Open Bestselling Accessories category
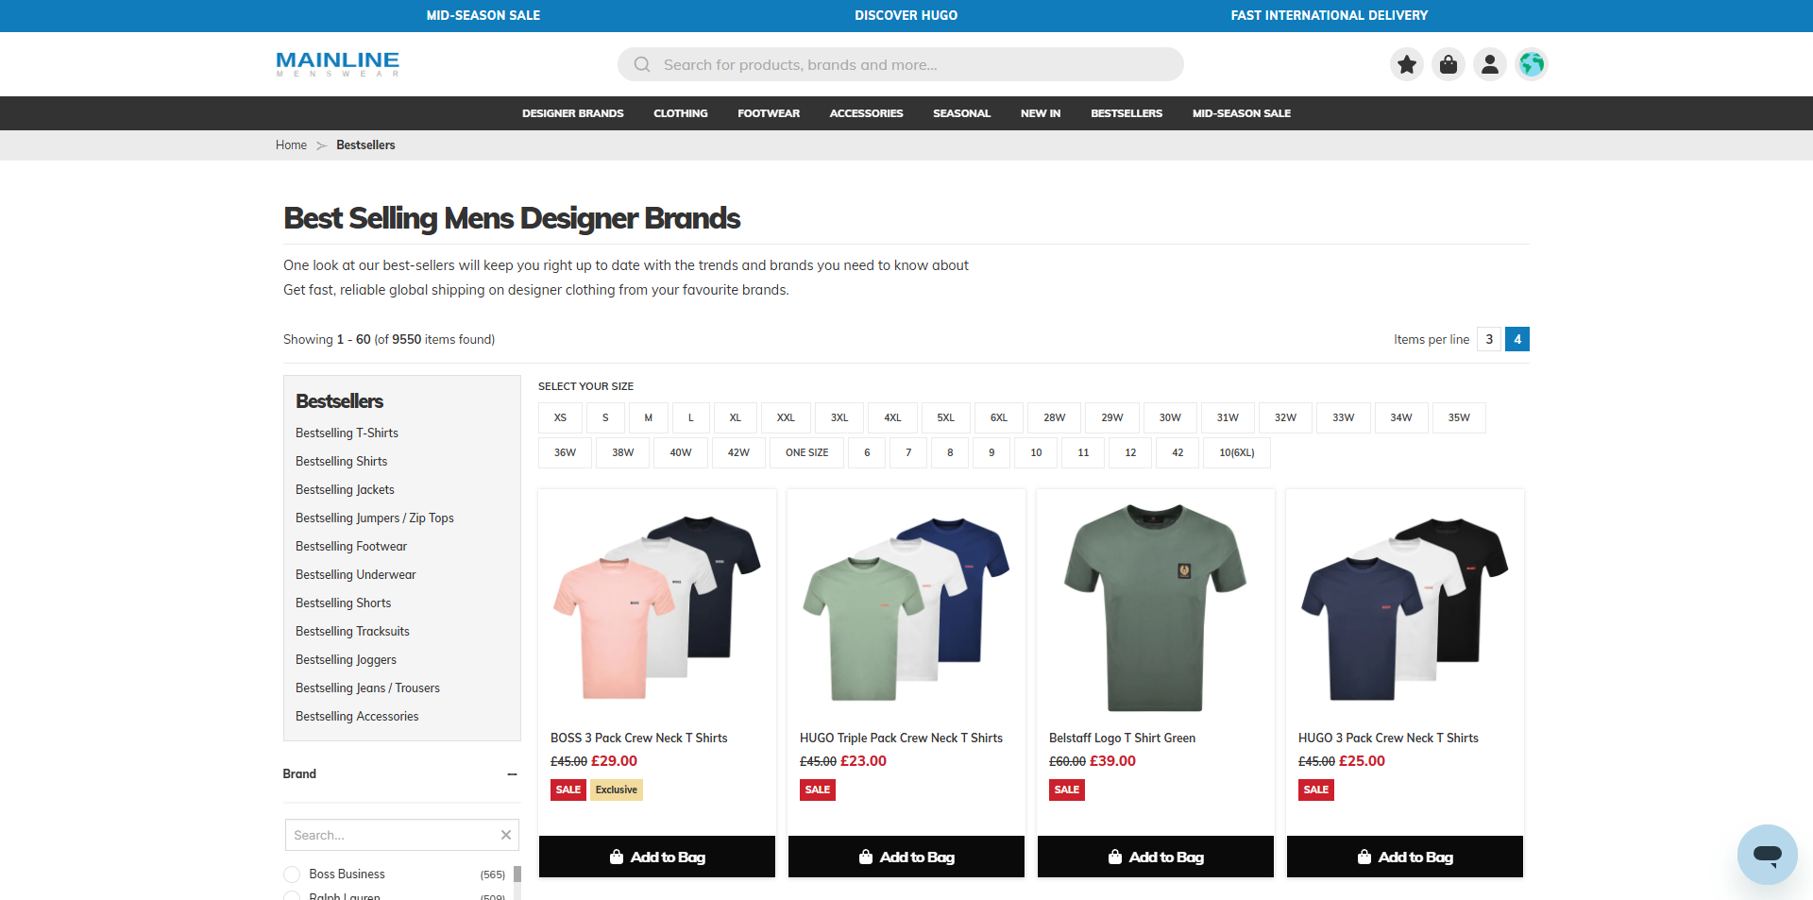Image resolution: width=1813 pixels, height=900 pixels. click(357, 717)
